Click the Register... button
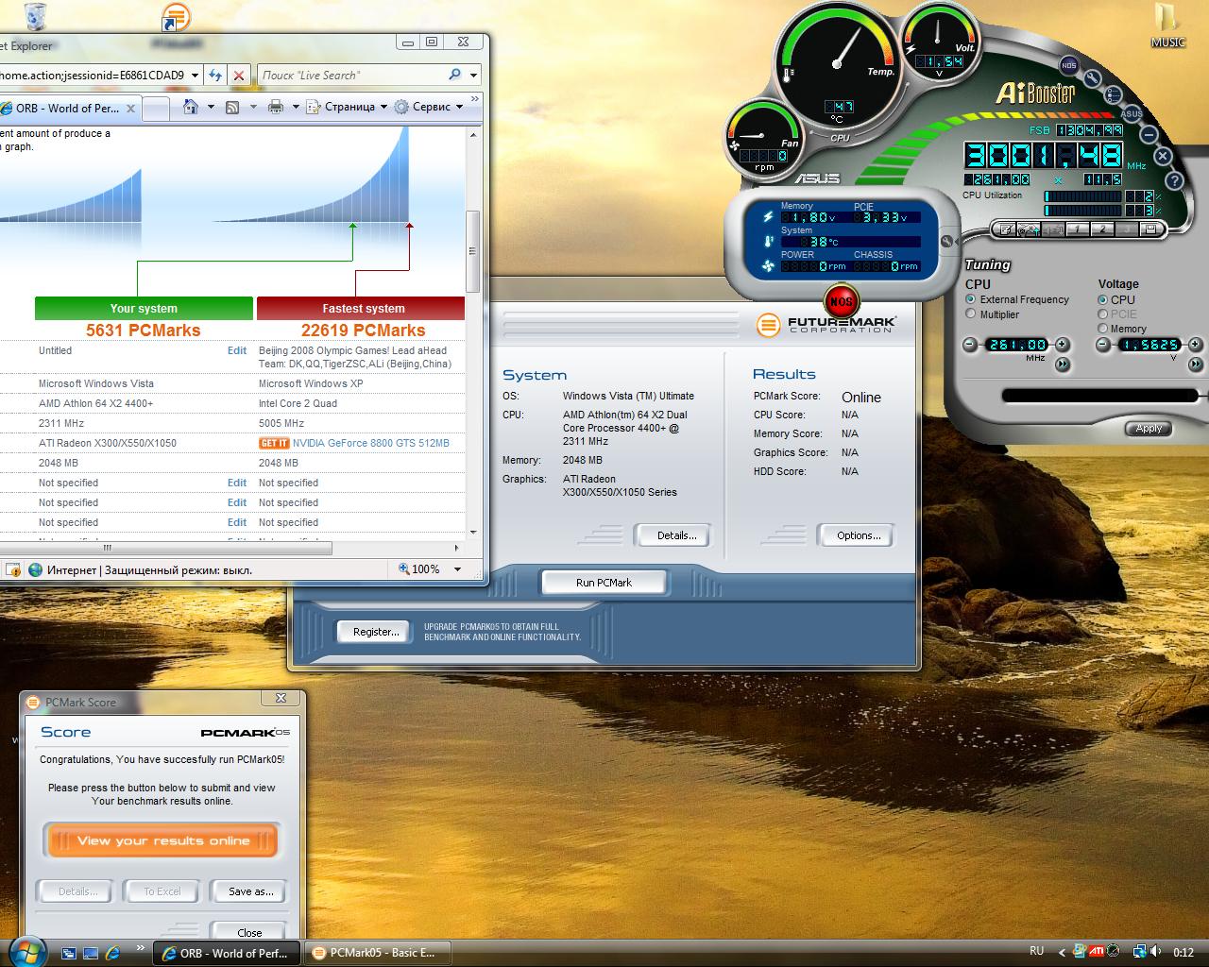This screenshot has width=1209, height=967. 375,632
